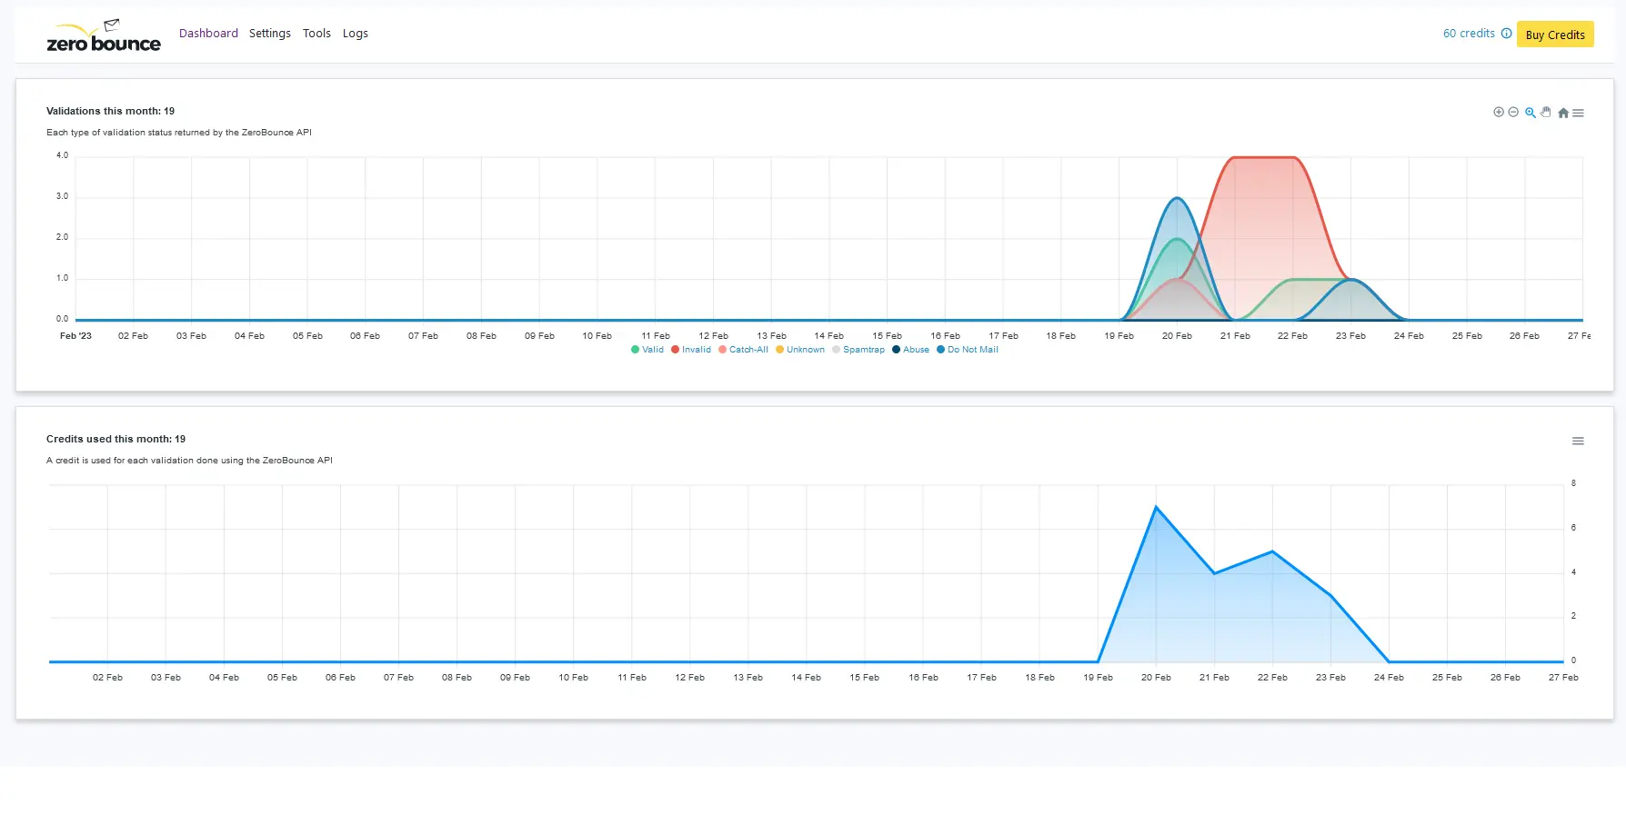Screen dimensions: 1626x814
Task: Enable the panning hand tool
Action: pyautogui.click(x=1546, y=113)
